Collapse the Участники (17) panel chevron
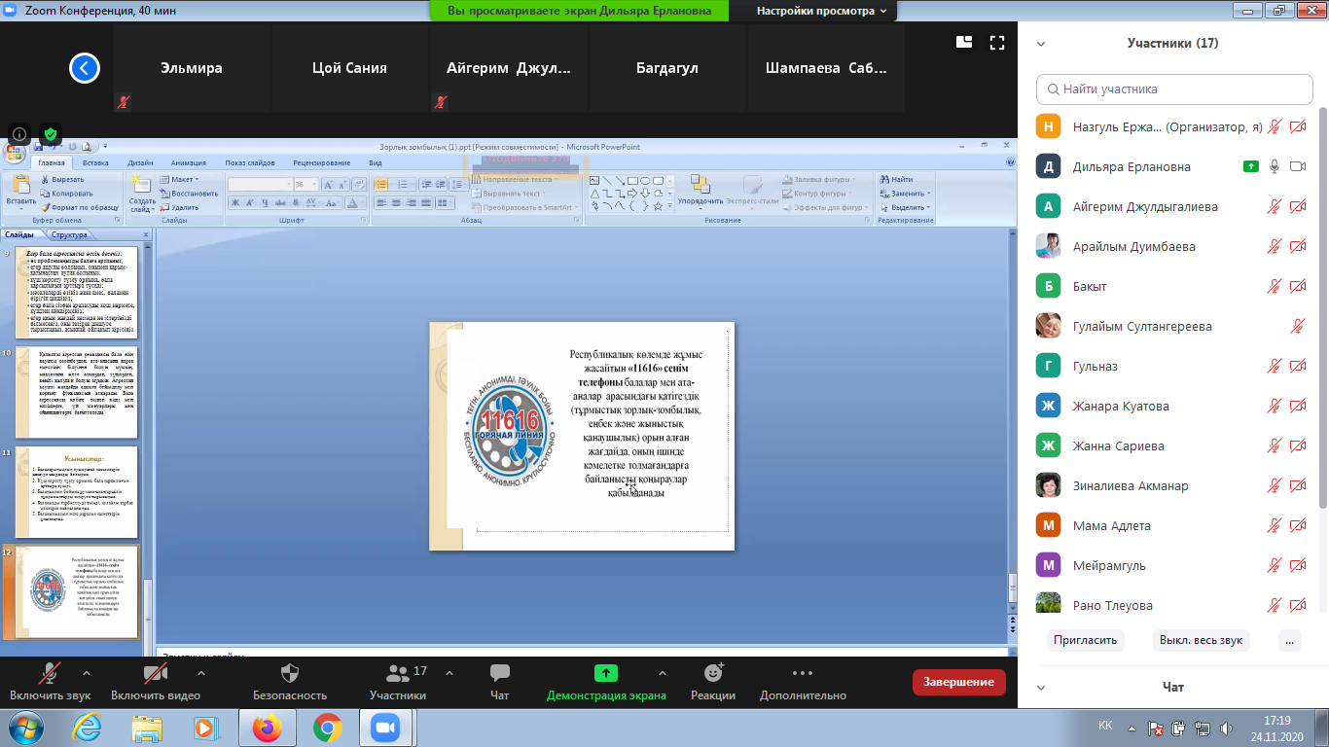Viewport: 1329px width, 747px height. pyautogui.click(x=1041, y=44)
